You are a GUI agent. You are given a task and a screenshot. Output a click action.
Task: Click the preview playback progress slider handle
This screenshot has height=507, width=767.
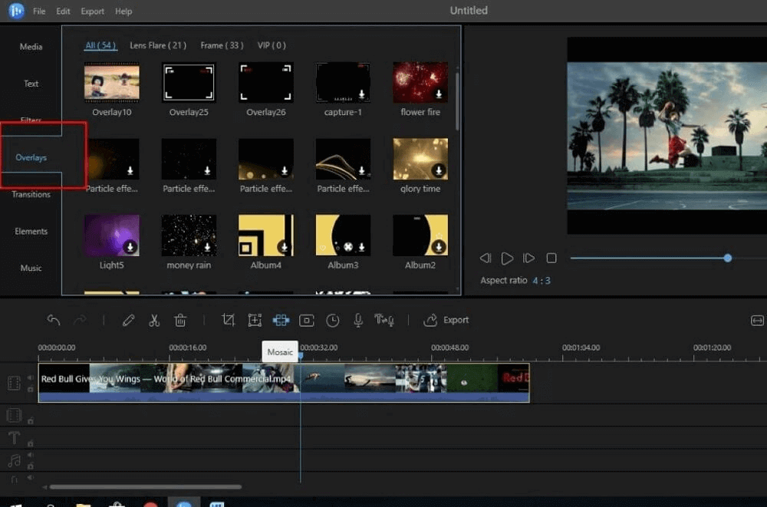click(x=727, y=258)
